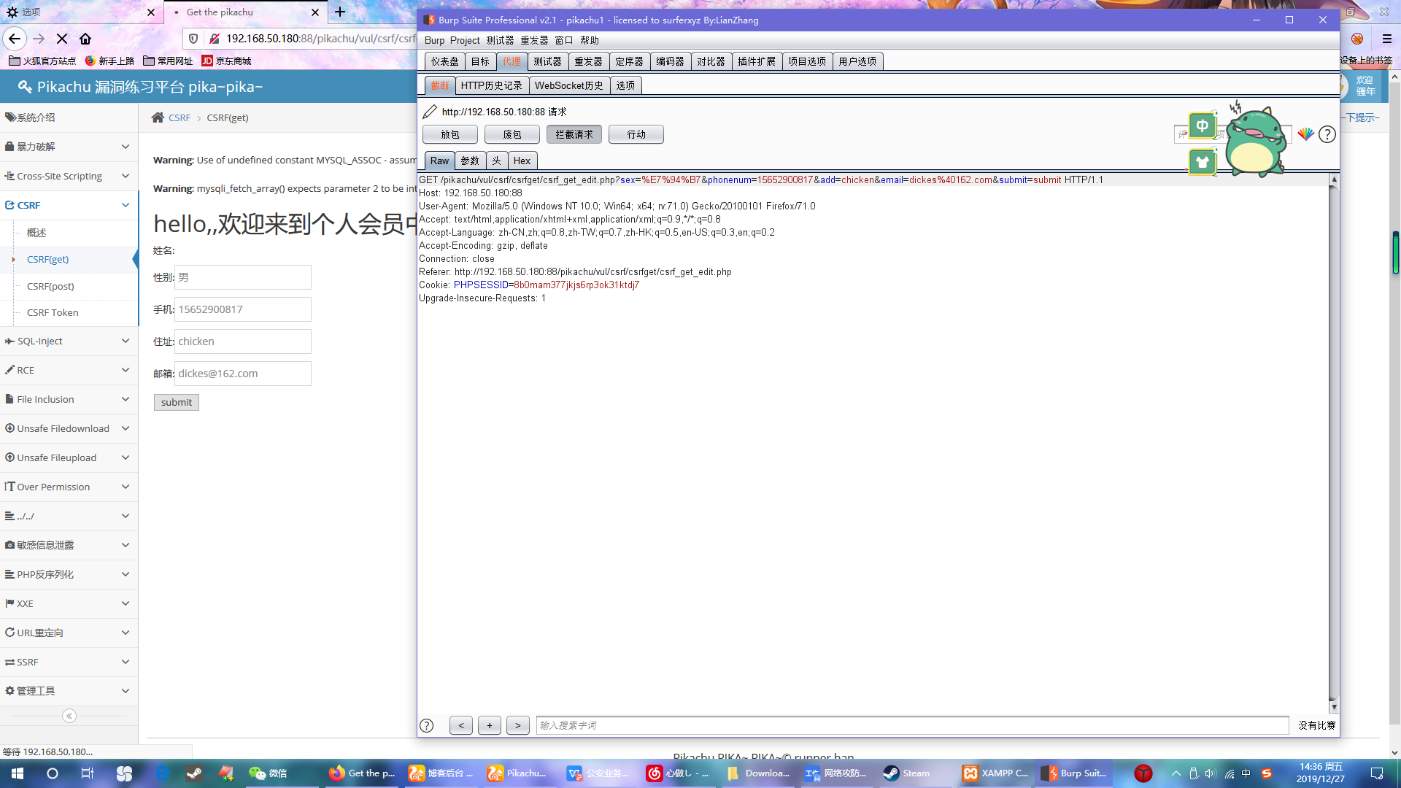
Task: Open Steam from the taskbar
Action: pos(907,773)
